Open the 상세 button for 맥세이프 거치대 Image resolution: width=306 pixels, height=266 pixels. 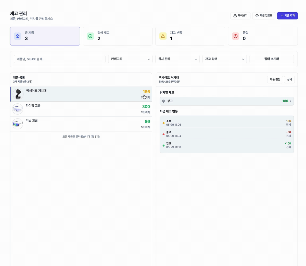(x=289, y=80)
